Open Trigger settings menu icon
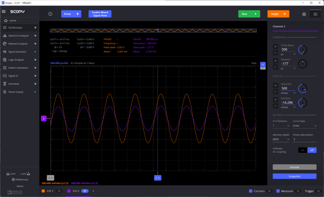The height and width of the screenshot is (197, 324). click(318, 191)
